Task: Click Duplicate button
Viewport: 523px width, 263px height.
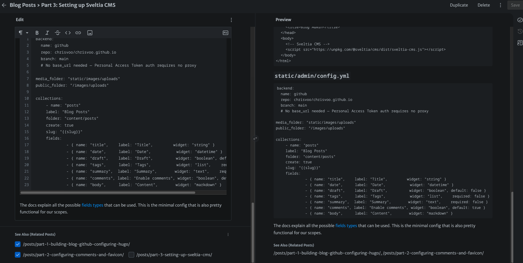Action: click(459, 5)
